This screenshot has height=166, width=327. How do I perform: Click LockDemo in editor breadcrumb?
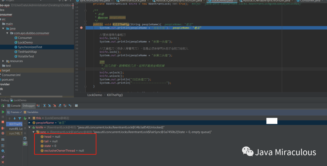95,95
